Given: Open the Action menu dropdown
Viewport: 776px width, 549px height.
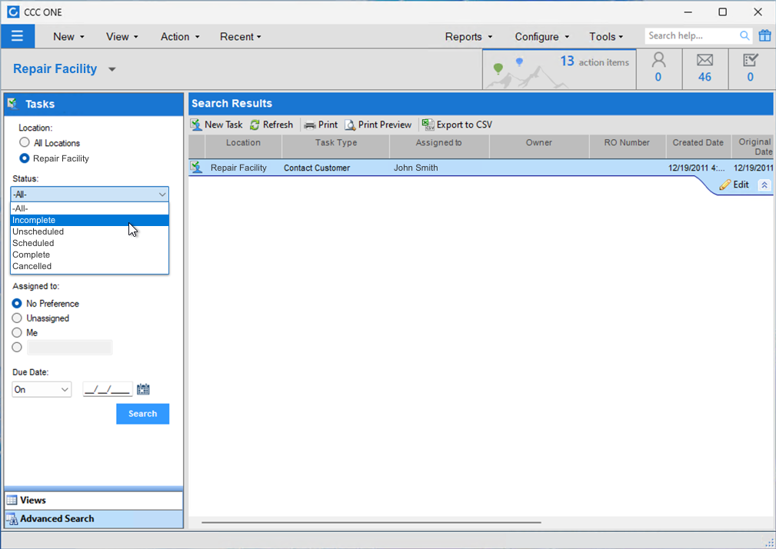Looking at the screenshot, I should click(180, 37).
